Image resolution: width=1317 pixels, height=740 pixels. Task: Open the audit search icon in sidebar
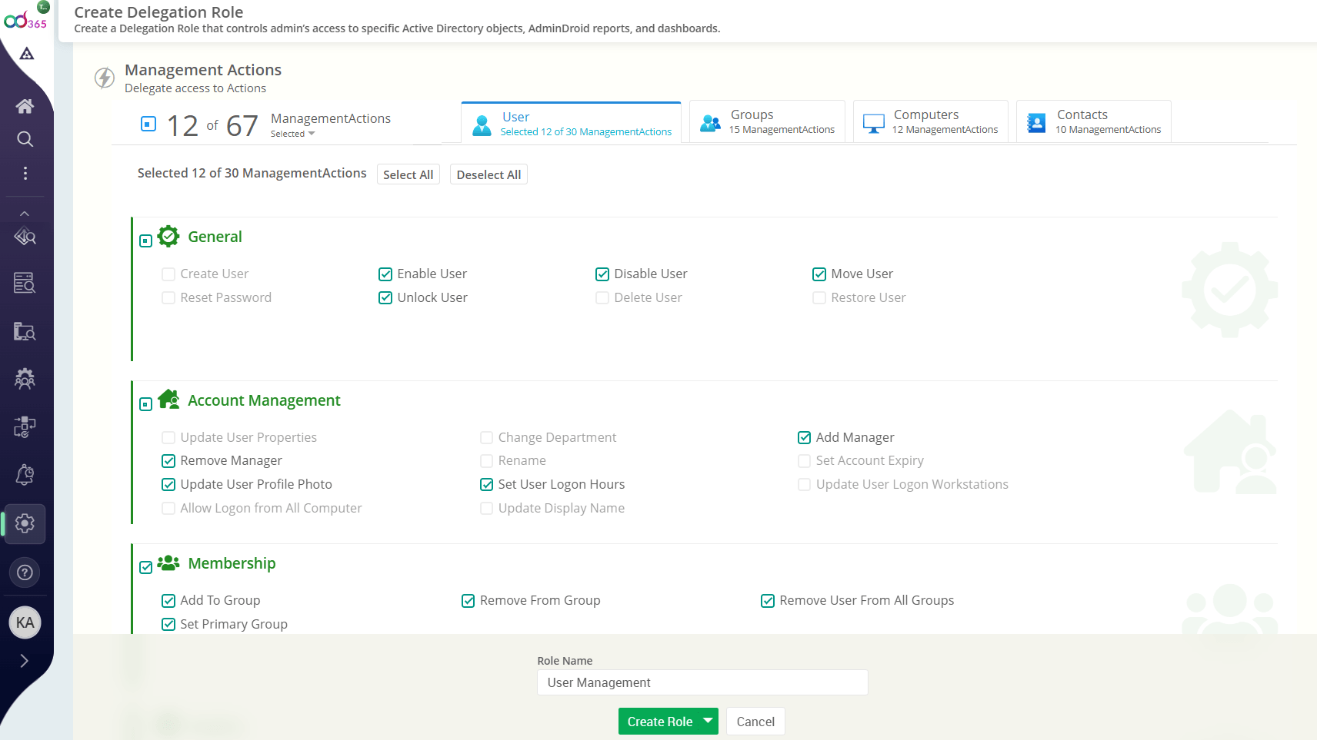25,236
